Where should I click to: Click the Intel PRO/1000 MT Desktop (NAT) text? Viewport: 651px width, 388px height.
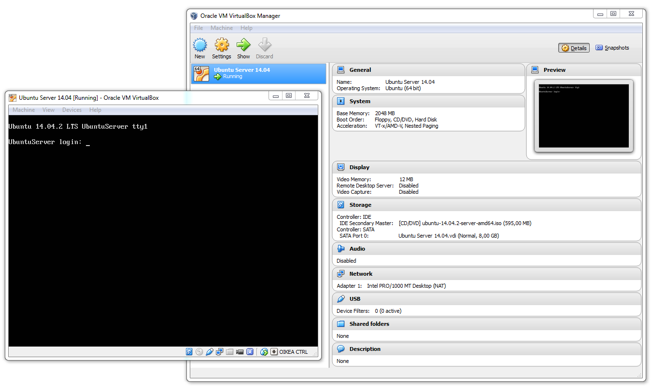click(407, 286)
